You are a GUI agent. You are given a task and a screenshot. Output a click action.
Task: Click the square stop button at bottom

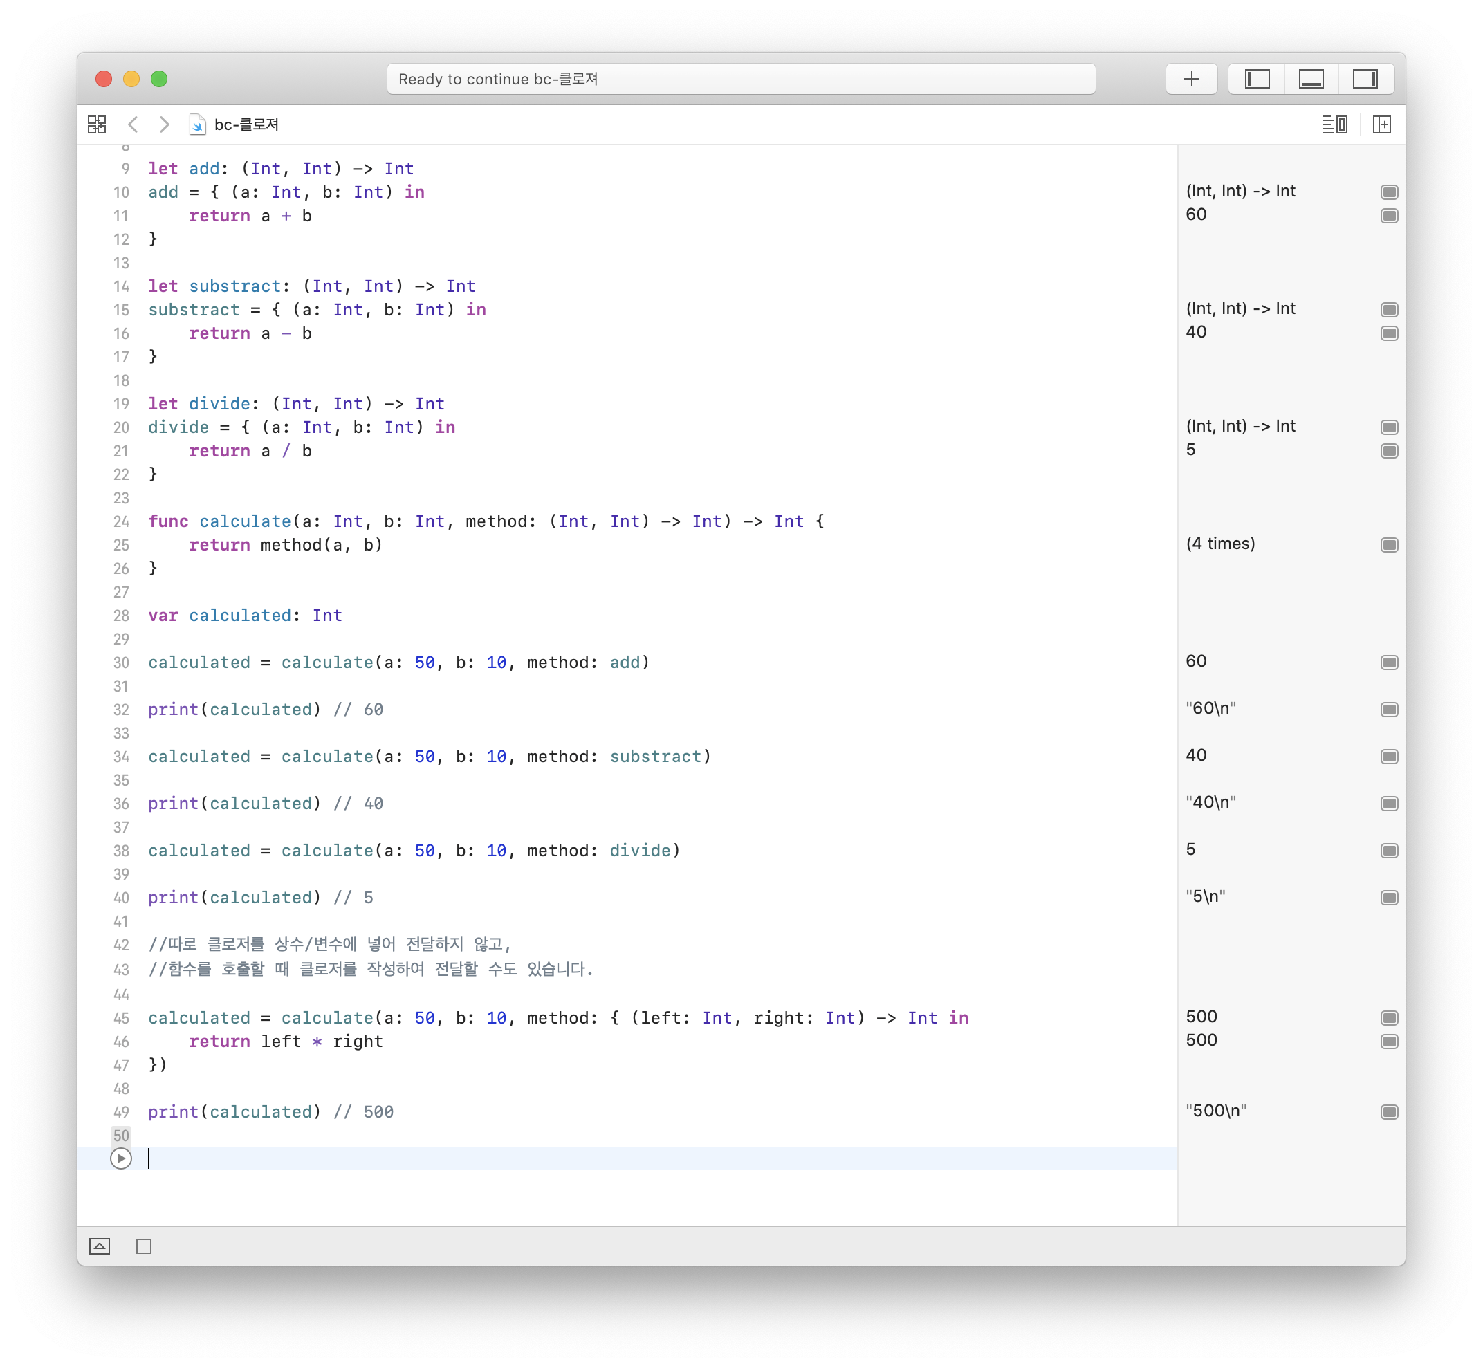click(x=144, y=1246)
